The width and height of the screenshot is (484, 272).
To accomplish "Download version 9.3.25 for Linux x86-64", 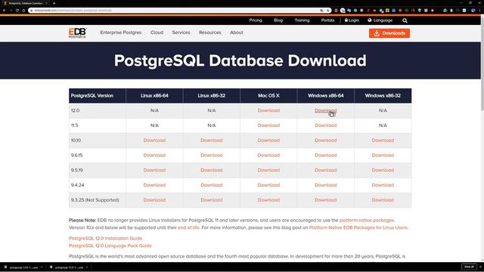I will pos(154,199).
